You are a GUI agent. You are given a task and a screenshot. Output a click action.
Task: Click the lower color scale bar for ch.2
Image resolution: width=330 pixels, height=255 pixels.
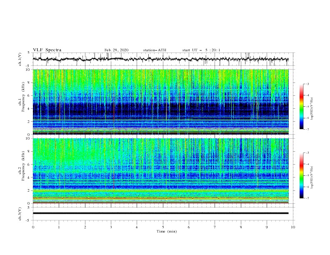point(301,175)
